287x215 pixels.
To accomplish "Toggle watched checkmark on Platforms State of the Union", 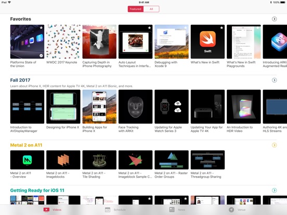I will point(41,56).
